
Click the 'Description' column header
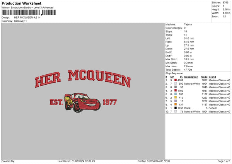(x=191, y=77)
